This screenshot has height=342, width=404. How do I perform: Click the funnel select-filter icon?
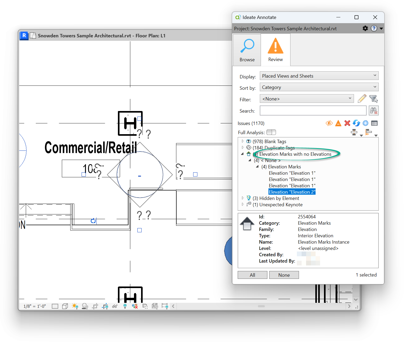click(x=373, y=99)
